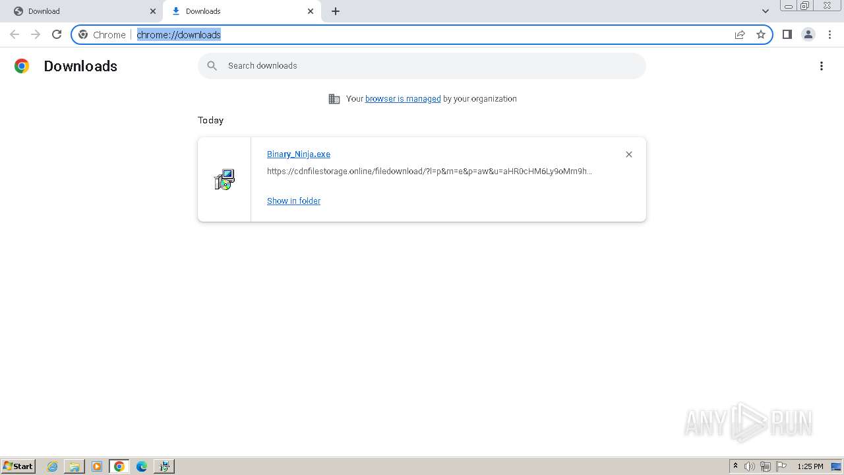Open Downloads page more actions menu

[x=822, y=66]
